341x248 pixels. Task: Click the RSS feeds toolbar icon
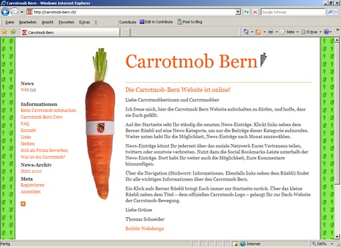[x=258, y=32]
